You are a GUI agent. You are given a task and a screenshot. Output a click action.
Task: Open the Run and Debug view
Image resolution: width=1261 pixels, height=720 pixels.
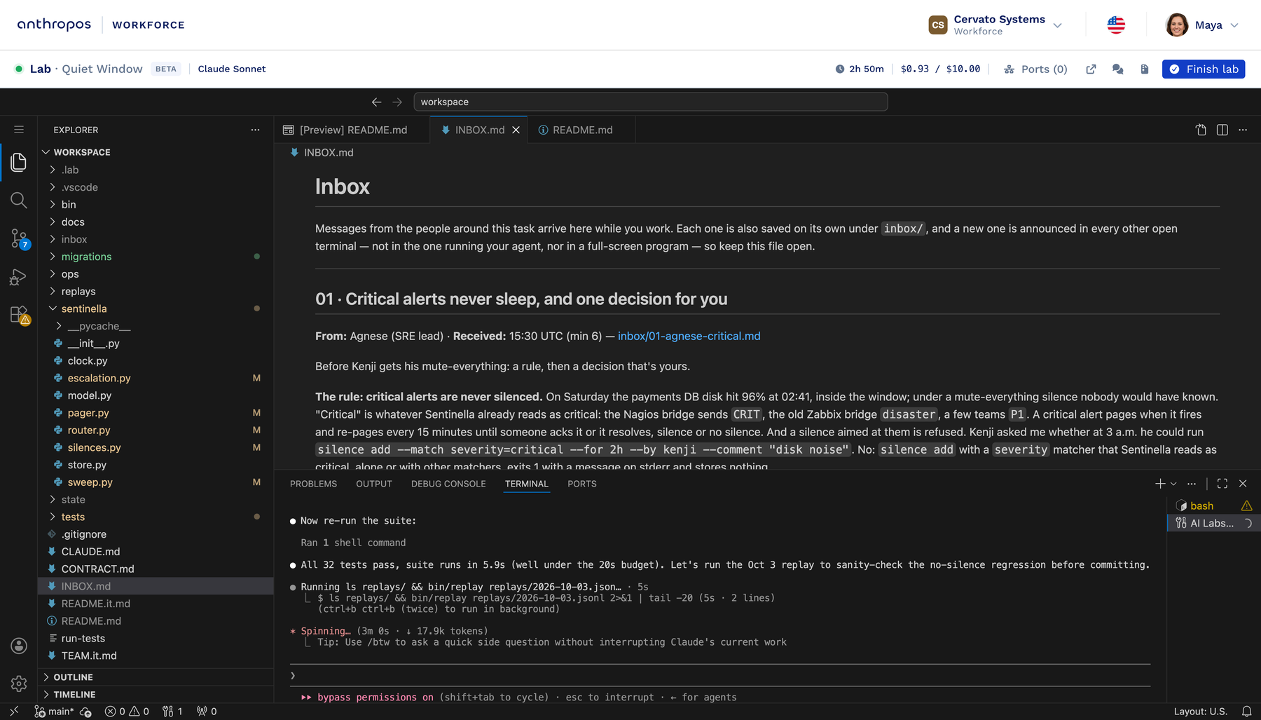pos(19,277)
